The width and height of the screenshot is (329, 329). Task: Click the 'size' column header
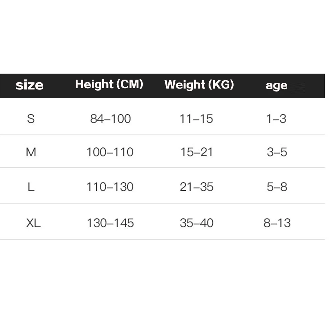30,86
